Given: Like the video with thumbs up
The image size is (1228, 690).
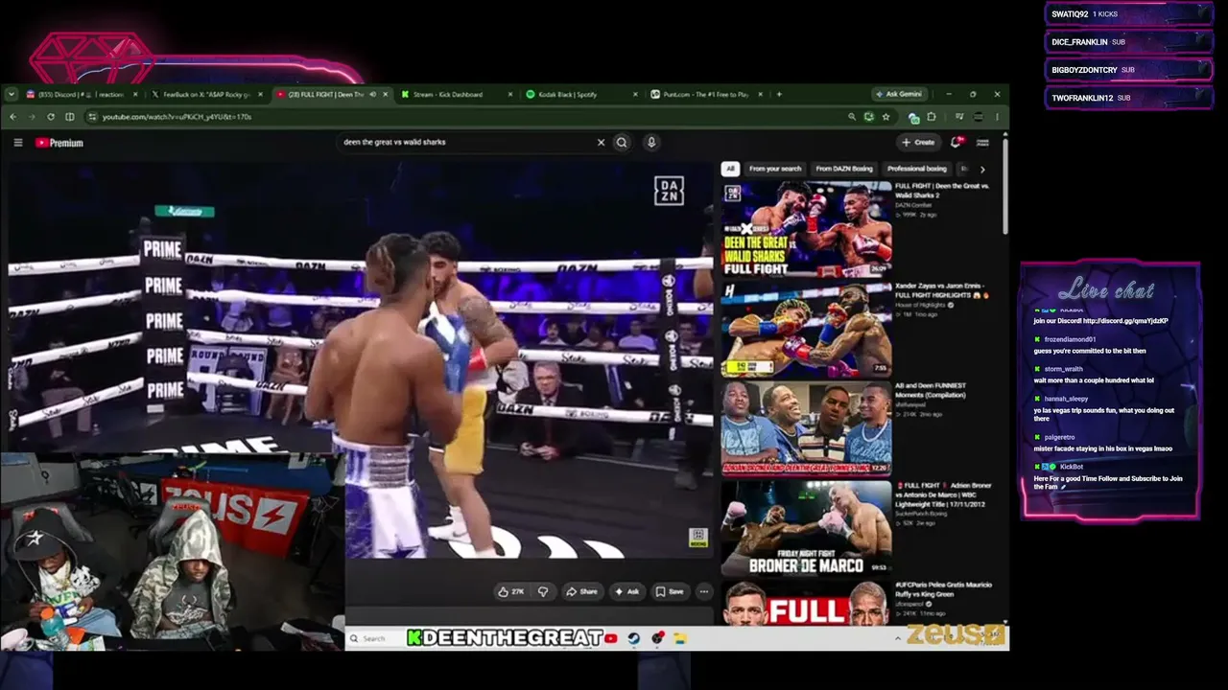Looking at the screenshot, I should tap(511, 592).
